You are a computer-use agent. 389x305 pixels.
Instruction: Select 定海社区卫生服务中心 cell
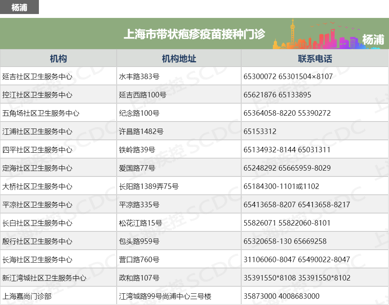58,168
